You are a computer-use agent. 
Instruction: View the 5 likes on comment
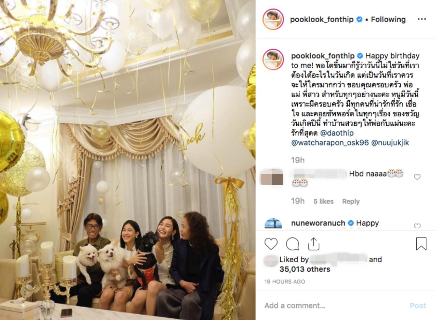(323, 201)
